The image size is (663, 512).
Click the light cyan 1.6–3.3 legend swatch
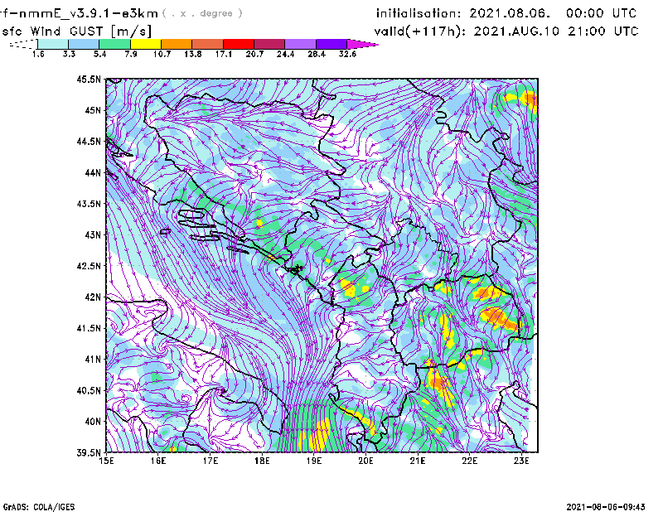click(54, 43)
